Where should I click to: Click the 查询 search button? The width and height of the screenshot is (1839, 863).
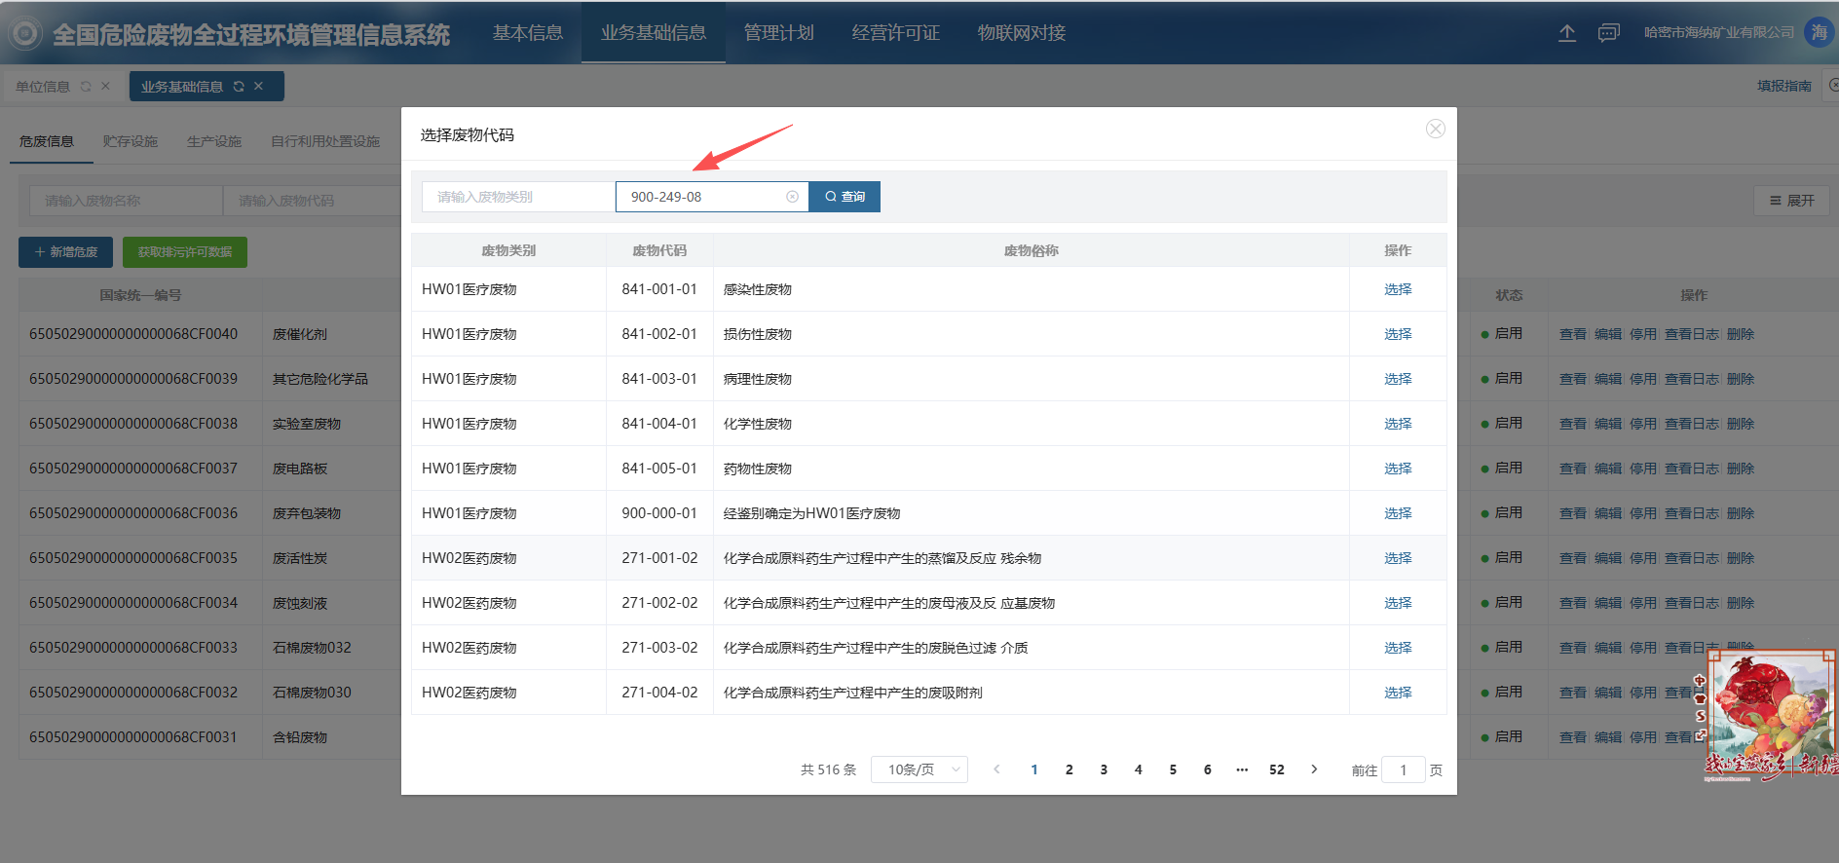pyautogui.click(x=844, y=197)
